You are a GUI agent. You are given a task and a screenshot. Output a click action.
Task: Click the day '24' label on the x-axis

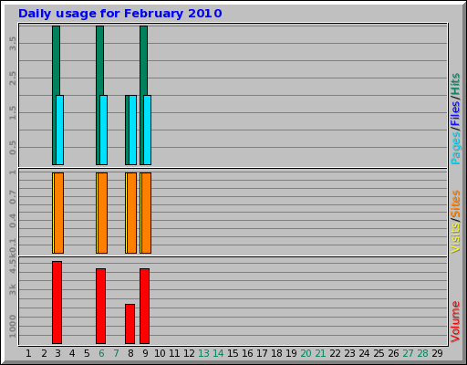(364, 353)
